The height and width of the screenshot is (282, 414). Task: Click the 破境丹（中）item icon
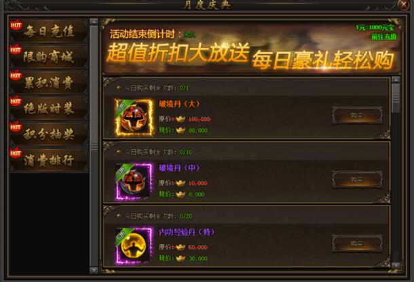pos(134,182)
